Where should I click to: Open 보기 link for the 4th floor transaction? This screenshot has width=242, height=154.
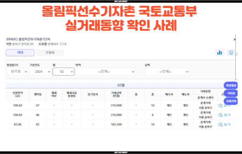coord(227,115)
